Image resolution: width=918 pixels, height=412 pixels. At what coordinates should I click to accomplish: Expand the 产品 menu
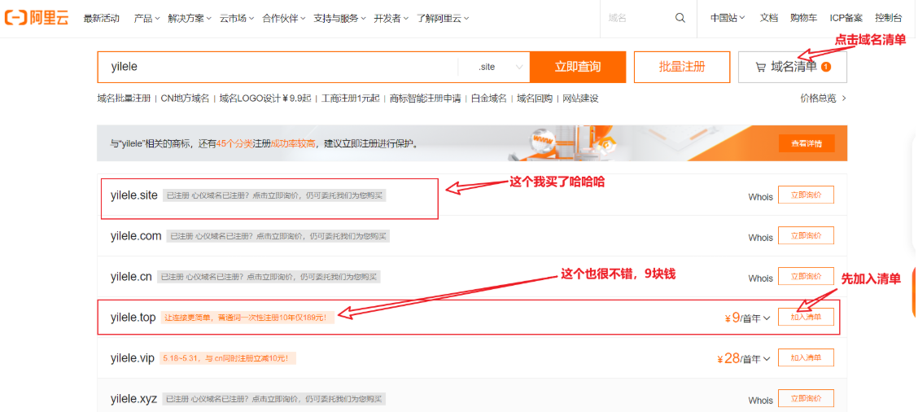point(146,18)
